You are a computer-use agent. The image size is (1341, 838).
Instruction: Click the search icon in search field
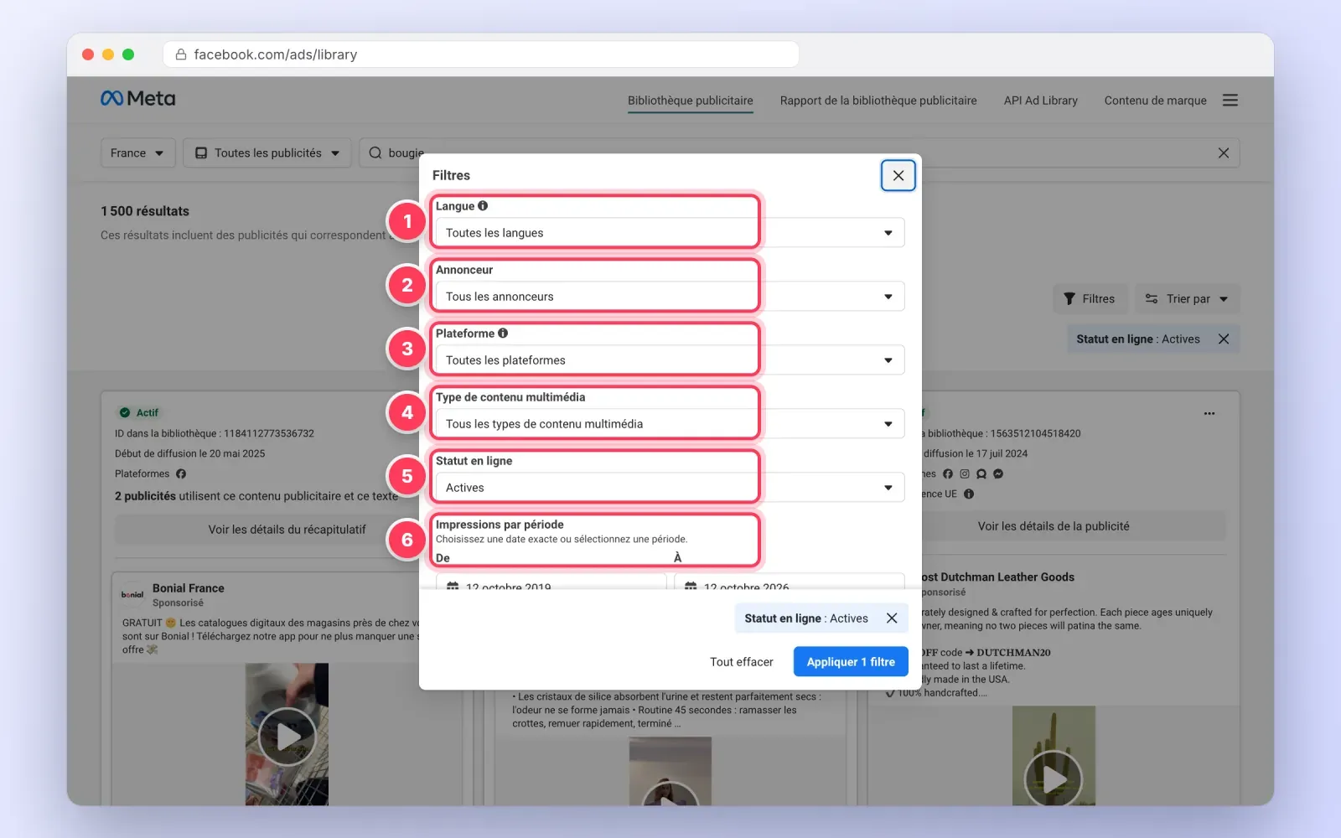click(x=375, y=153)
